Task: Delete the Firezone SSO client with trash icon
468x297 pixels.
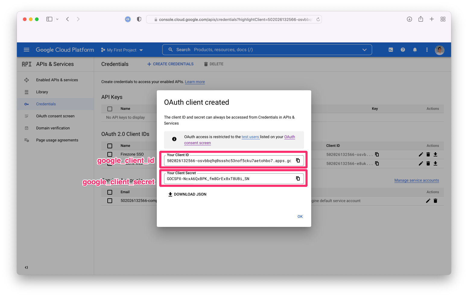Action: point(428,154)
